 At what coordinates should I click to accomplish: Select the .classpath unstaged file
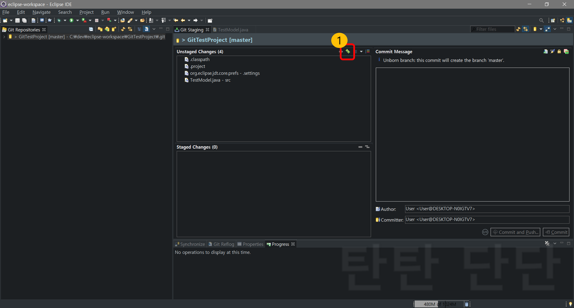(197, 59)
